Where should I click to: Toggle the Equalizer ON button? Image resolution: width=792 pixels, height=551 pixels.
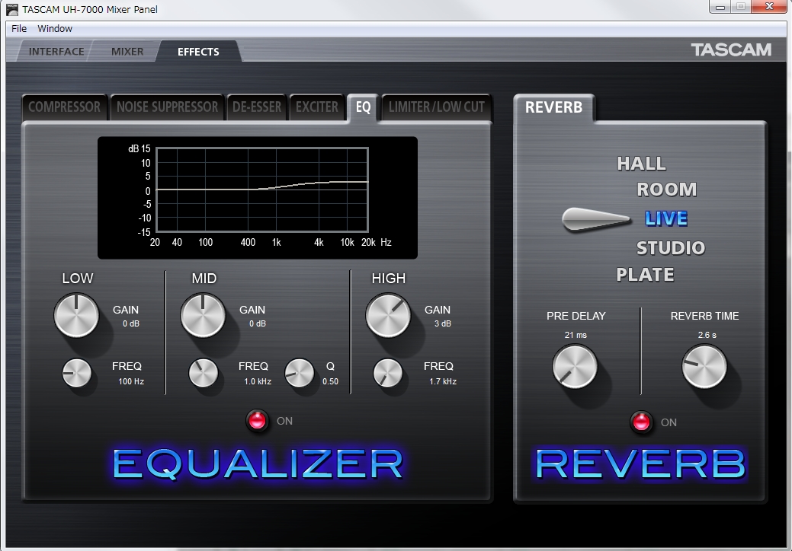point(258,421)
